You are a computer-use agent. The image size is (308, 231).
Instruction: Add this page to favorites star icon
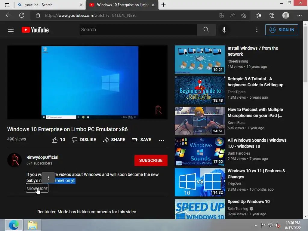[x=244, y=15]
